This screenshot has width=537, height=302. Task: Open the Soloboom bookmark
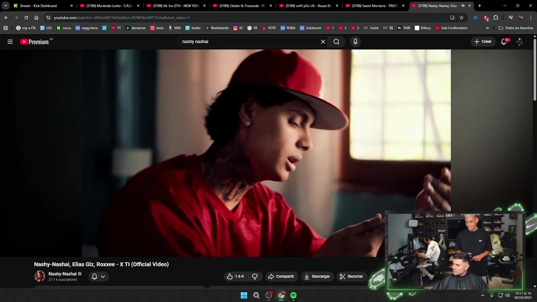point(310,28)
